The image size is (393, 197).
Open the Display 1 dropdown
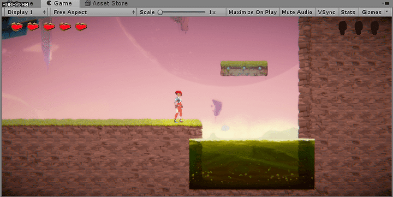(27, 13)
